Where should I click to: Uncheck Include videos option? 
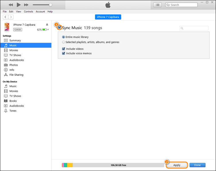[x=64, y=49]
